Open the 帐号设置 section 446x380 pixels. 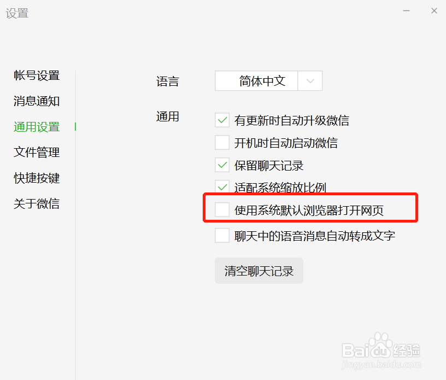point(37,75)
